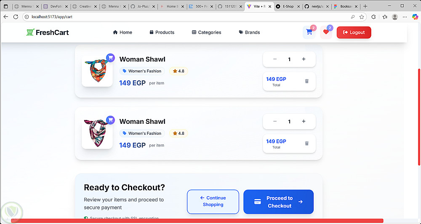
Task: Decrease quantity of first Woman Shawl
Action: pyautogui.click(x=275, y=59)
